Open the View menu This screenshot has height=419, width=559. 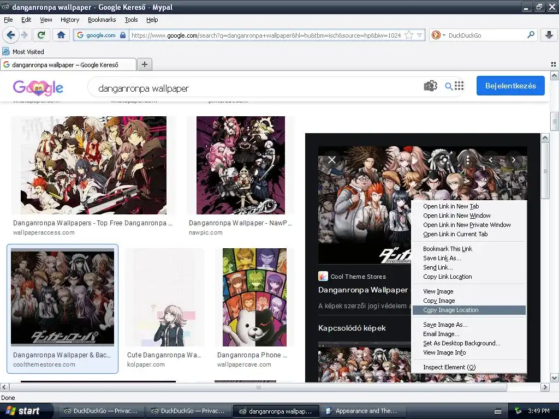tap(46, 20)
